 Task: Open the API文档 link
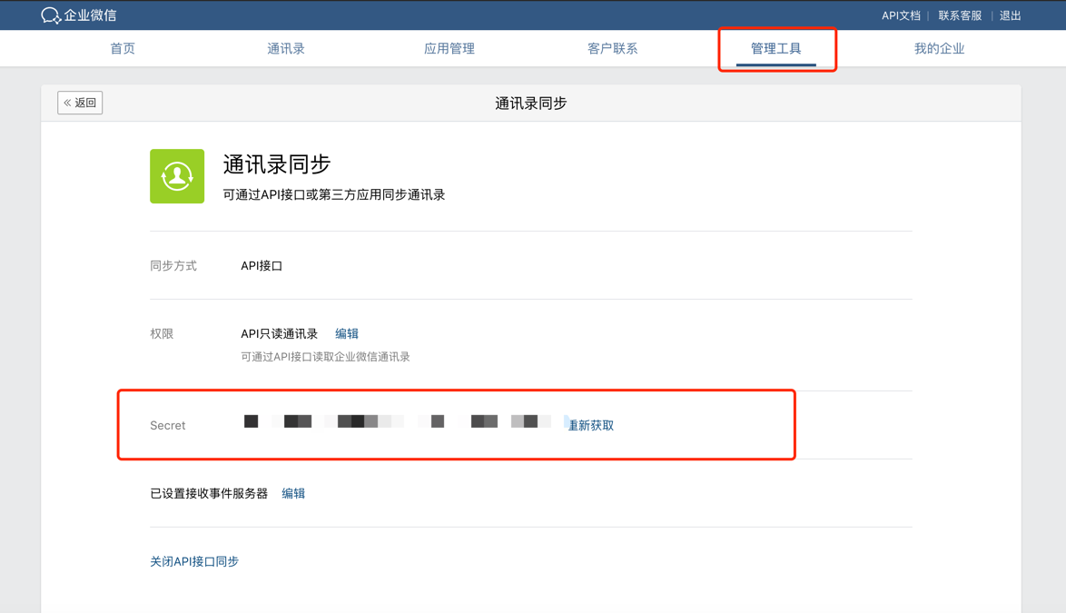point(900,15)
